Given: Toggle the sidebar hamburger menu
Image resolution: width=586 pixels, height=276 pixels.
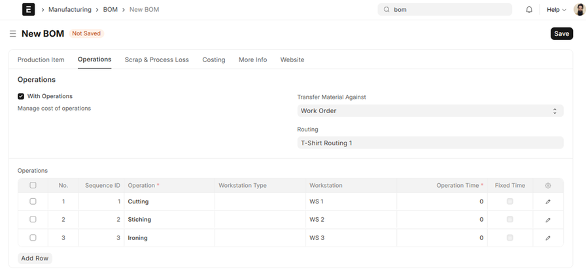Looking at the screenshot, I should pyautogui.click(x=12, y=33).
